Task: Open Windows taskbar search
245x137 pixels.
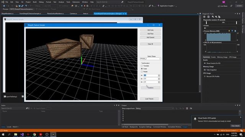Action: click(x=9, y=134)
